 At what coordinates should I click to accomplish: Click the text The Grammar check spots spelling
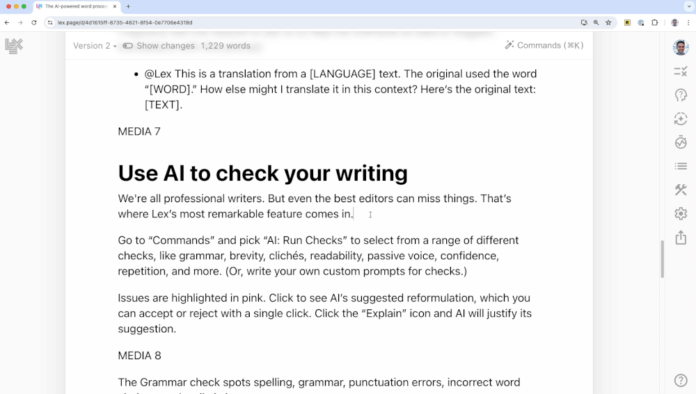click(x=207, y=382)
